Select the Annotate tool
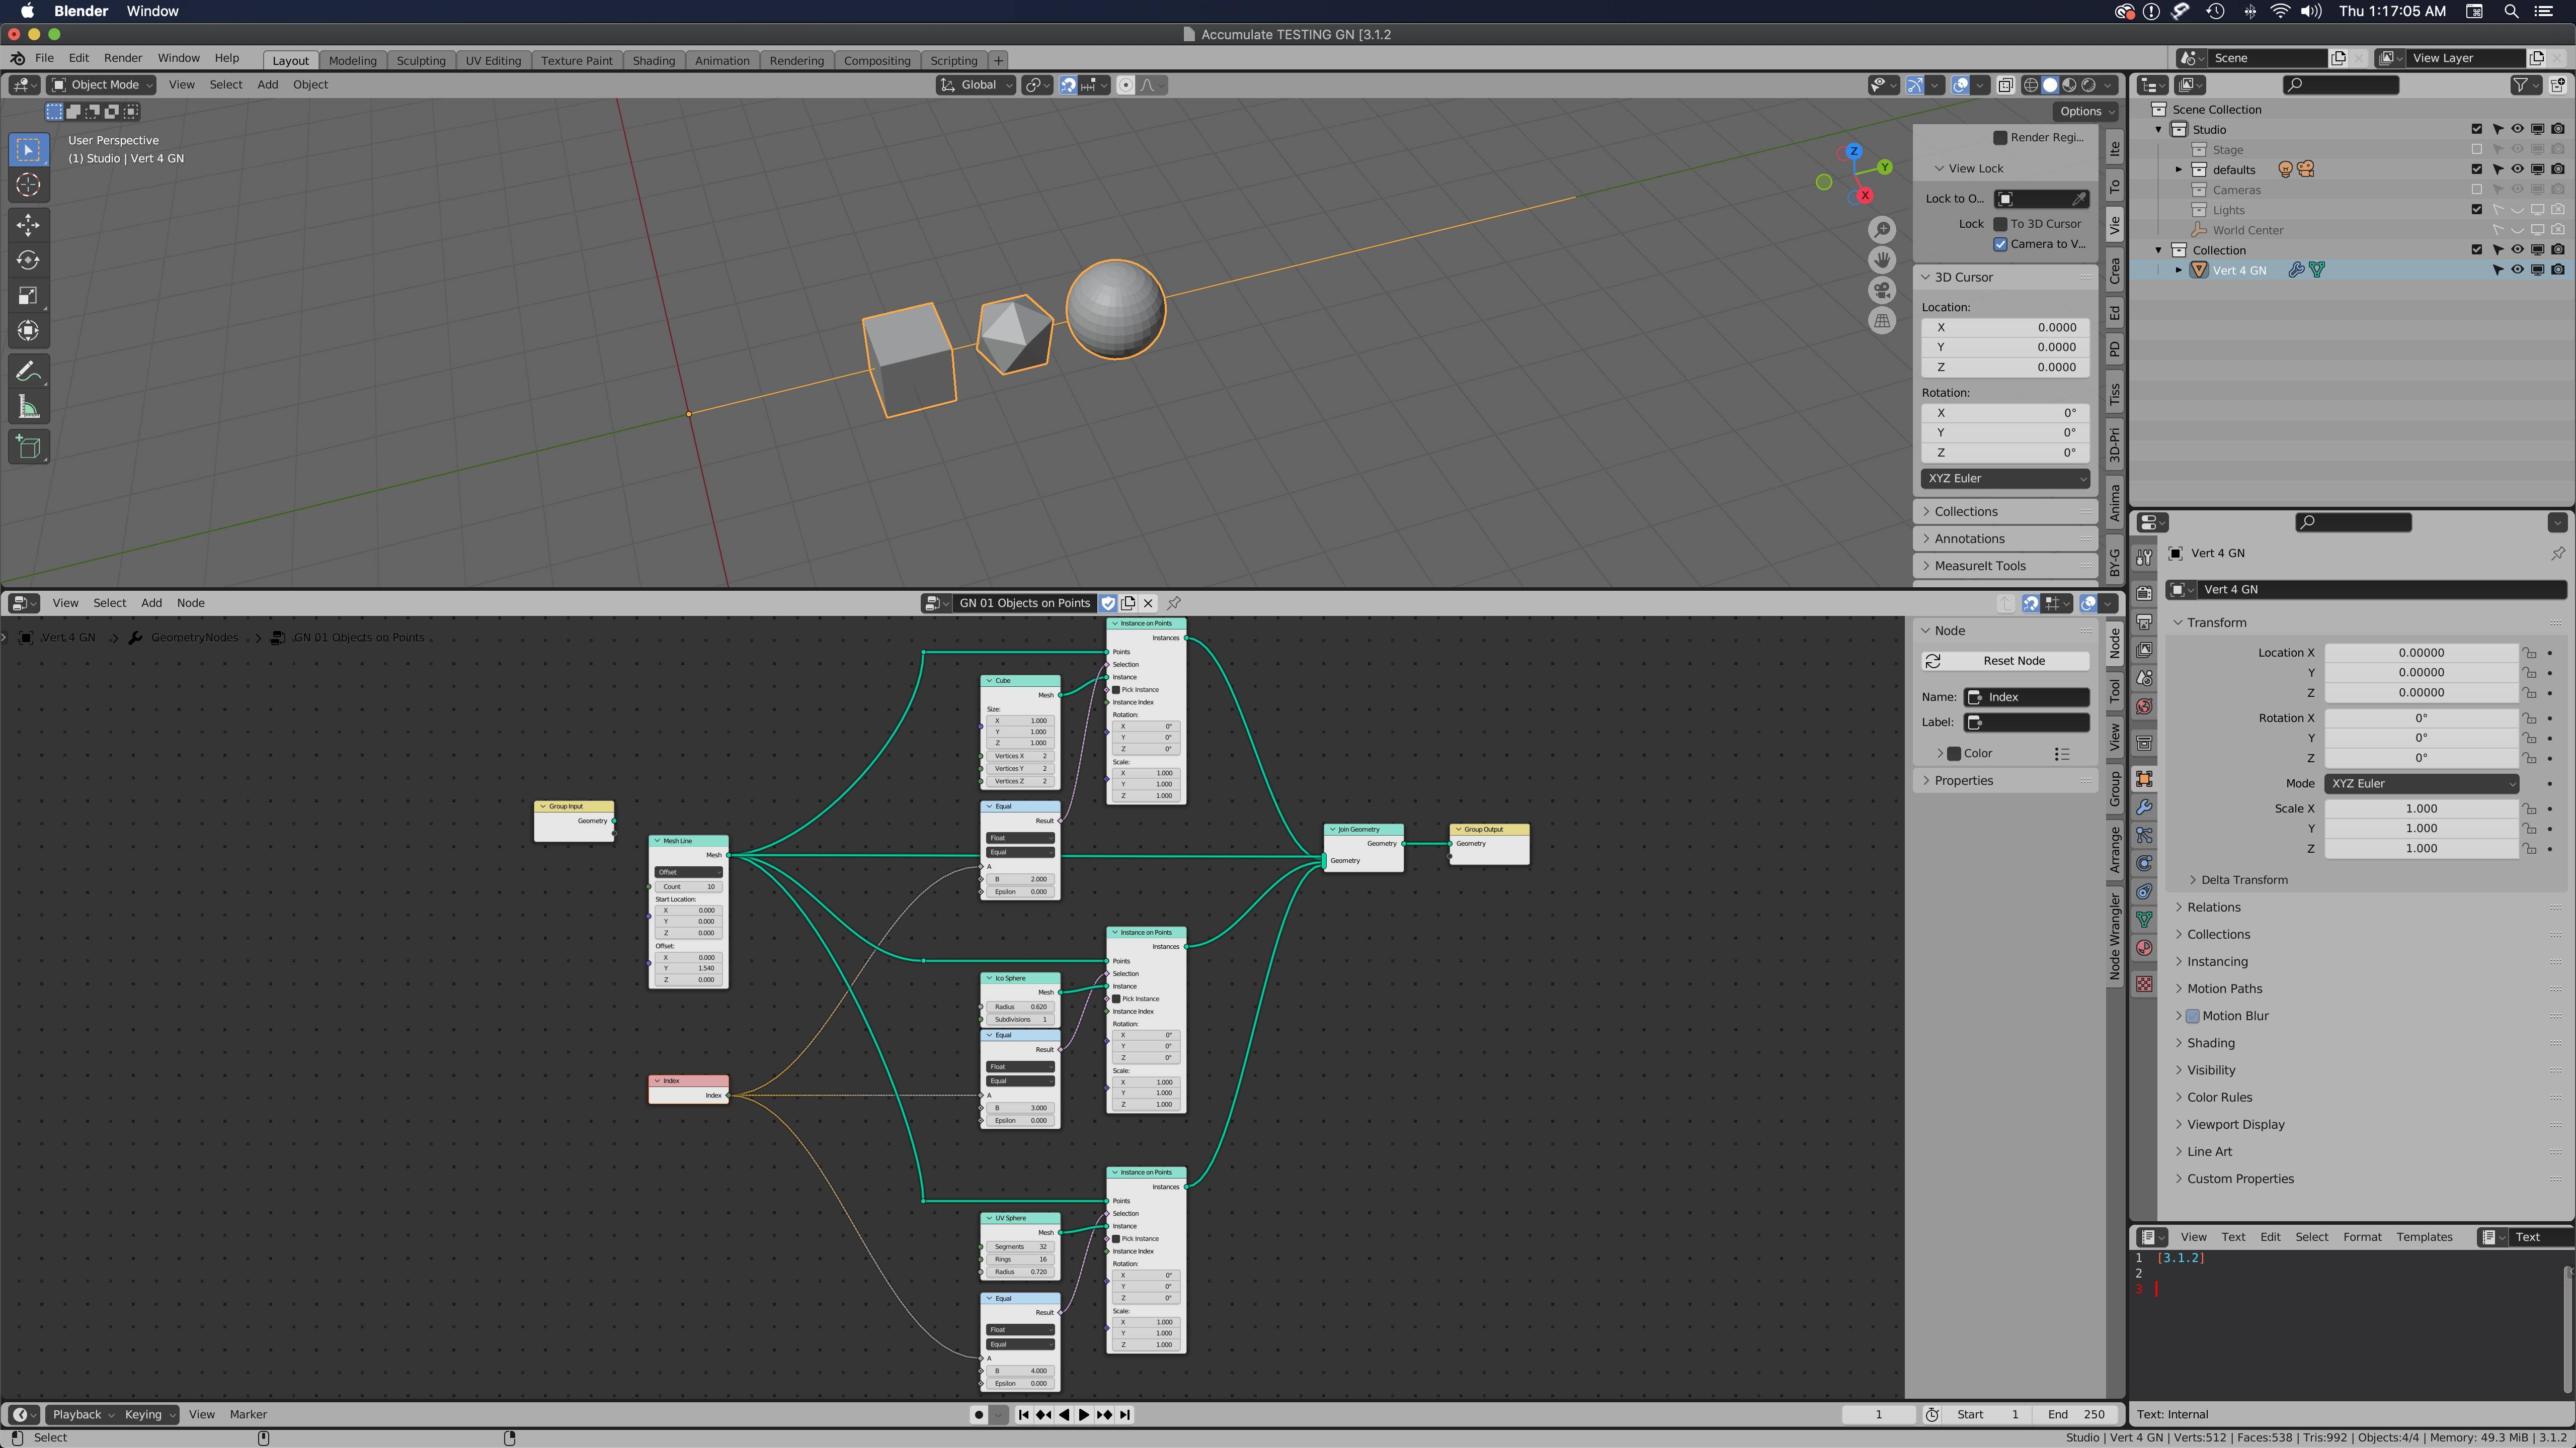The height and width of the screenshot is (1448, 2576). (x=28, y=372)
